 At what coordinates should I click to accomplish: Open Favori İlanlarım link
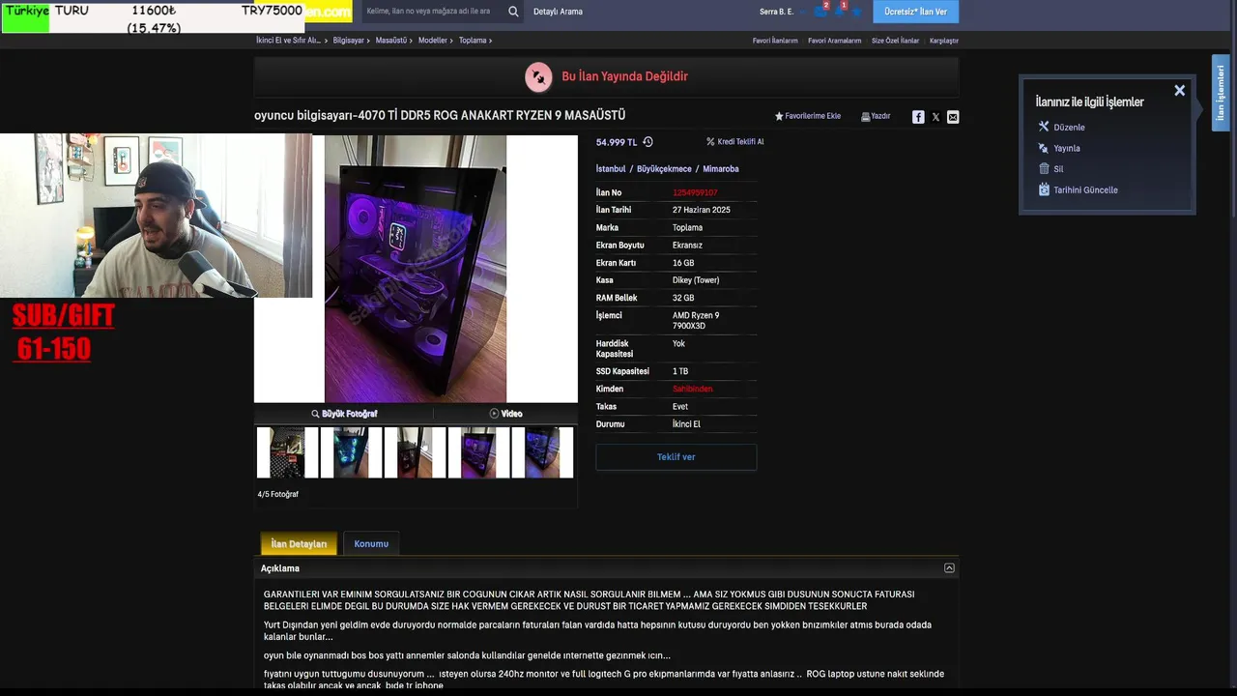tap(775, 41)
